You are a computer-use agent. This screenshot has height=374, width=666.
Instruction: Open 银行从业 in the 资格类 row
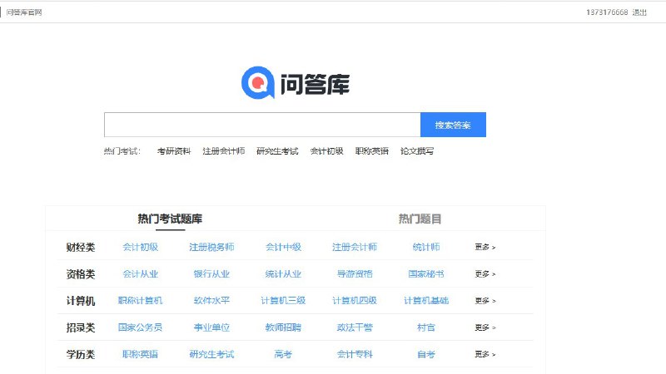pyautogui.click(x=211, y=274)
